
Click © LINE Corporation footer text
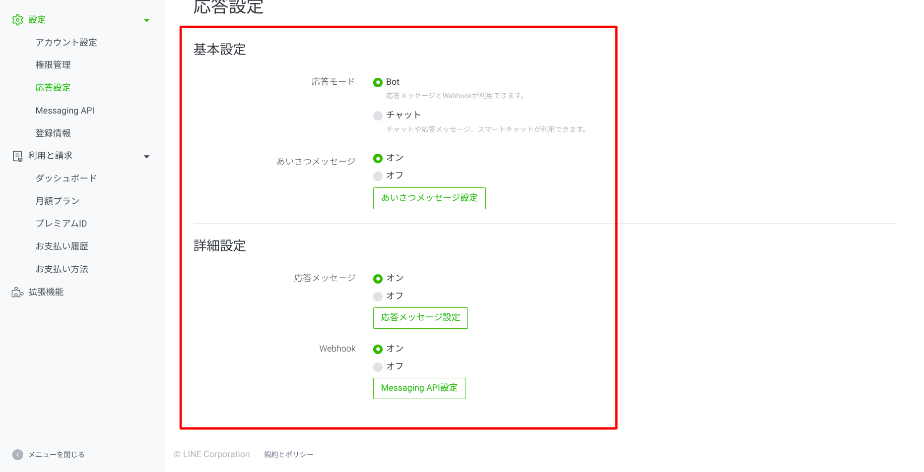click(x=212, y=454)
